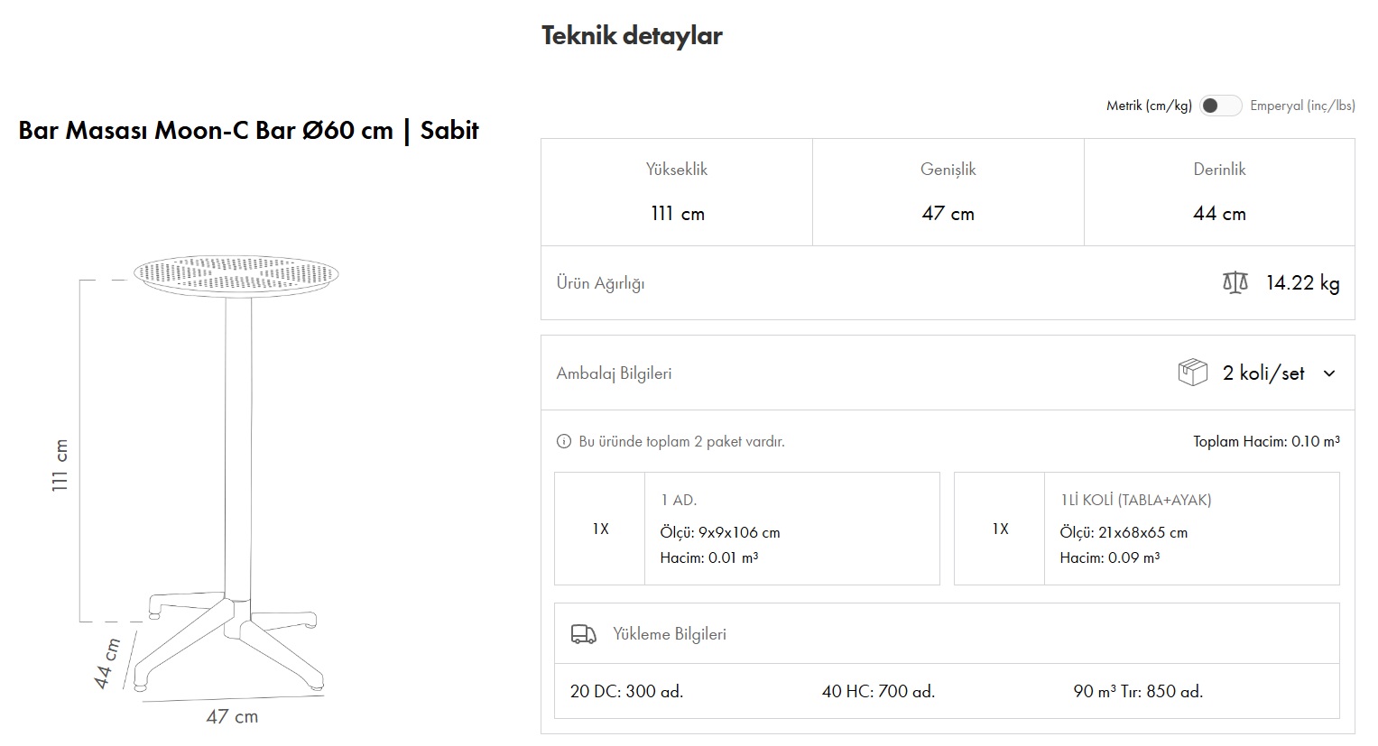Select the Genişlik 47 cm cell

click(948, 192)
